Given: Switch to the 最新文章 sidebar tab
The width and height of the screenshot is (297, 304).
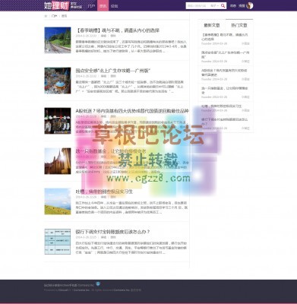Looking at the screenshot, I should (212, 25).
